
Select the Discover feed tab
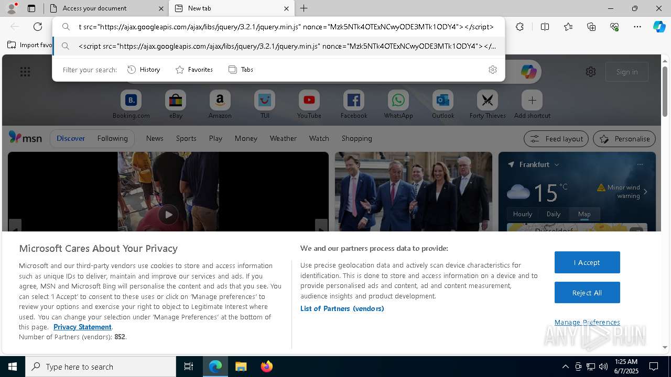point(71,138)
